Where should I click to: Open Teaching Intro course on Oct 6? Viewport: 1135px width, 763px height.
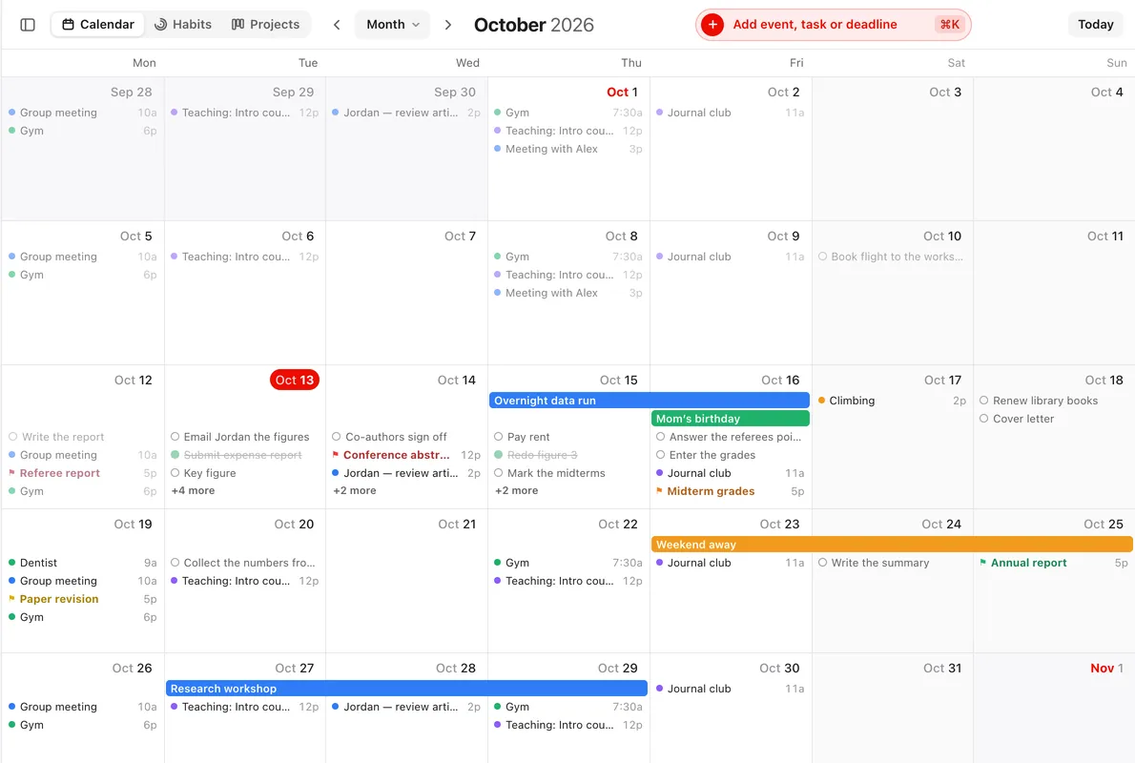pyautogui.click(x=245, y=257)
